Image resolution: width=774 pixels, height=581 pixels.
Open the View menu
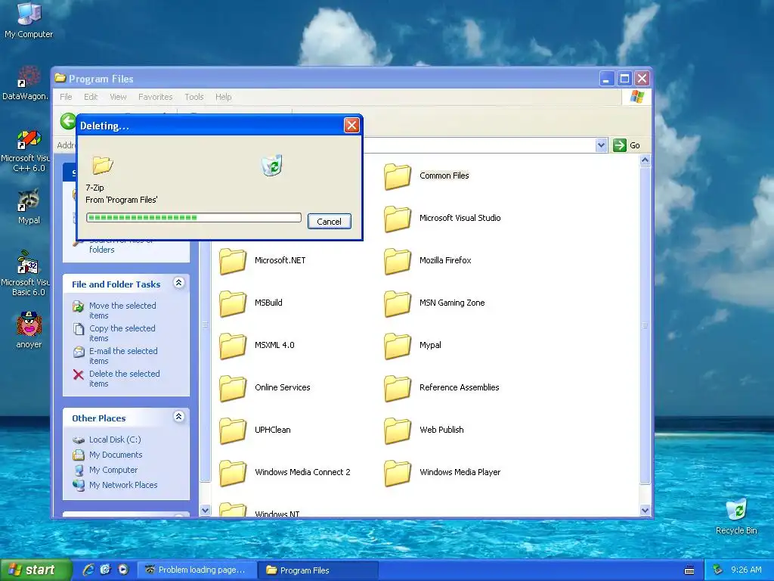pos(118,97)
